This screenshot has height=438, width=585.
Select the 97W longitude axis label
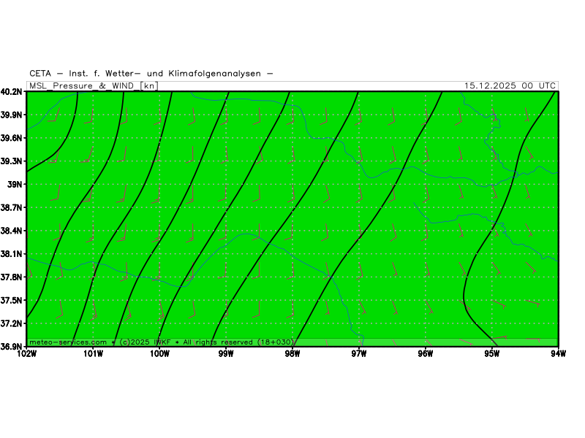(359, 355)
